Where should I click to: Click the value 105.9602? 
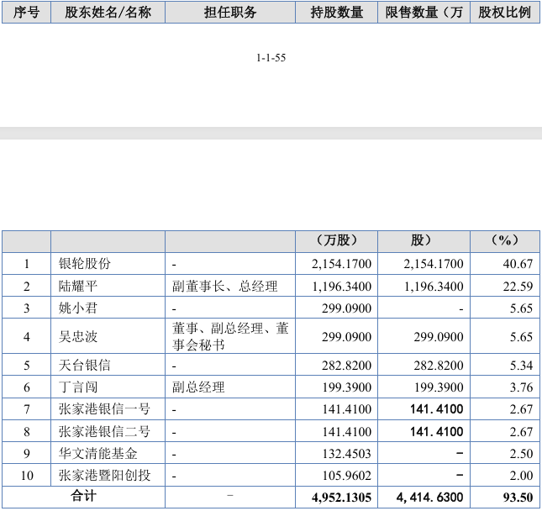347,476
